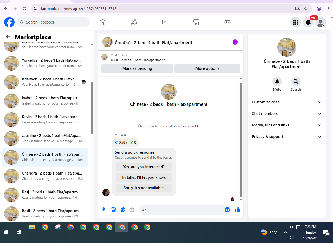Viewport: 333px width, 243px height.
Task: View site information icon in address bar
Action: 36,9
